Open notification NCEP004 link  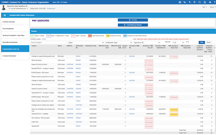coord(79,105)
